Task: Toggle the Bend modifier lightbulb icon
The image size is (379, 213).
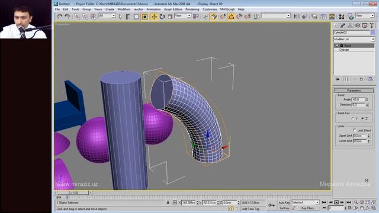Action: [337, 46]
